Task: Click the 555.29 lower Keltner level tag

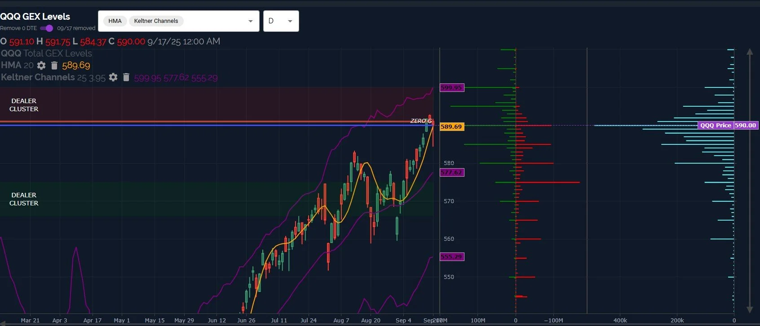Action: coord(451,256)
